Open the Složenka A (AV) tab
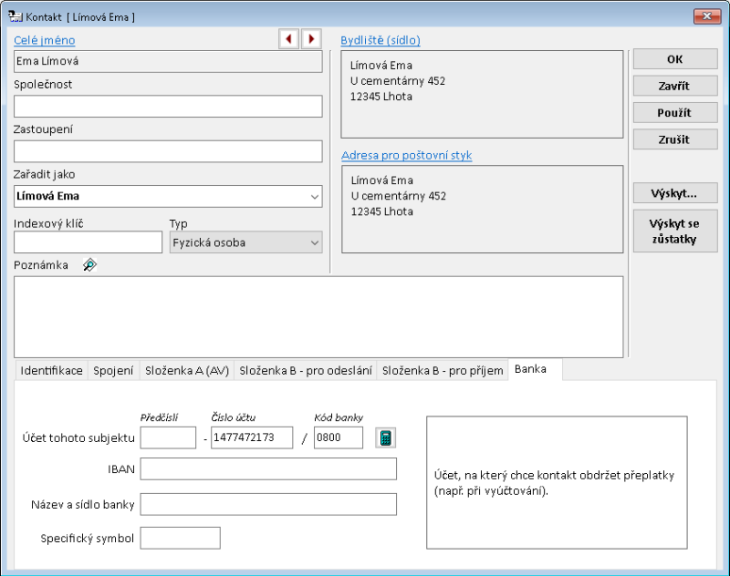The width and height of the screenshot is (730, 576). tap(186, 370)
